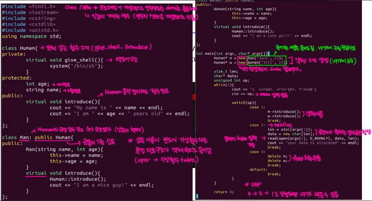The image size is (372, 201).
Task: Click the 'cin >> op;' statement
Action: point(243,94)
